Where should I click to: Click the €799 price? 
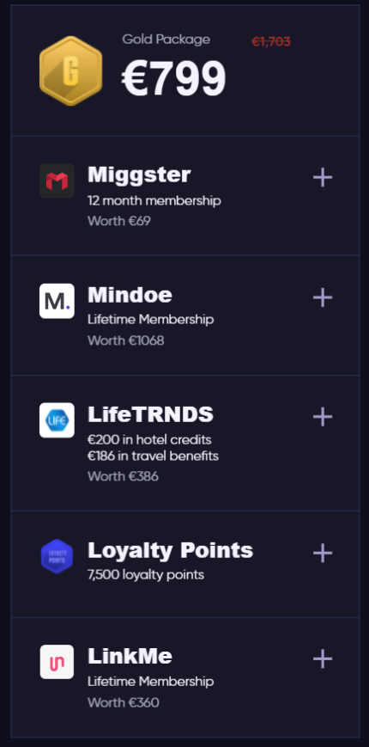coord(174,78)
